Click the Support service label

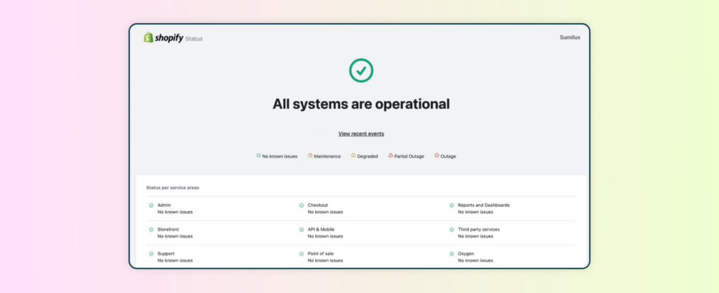(166, 254)
